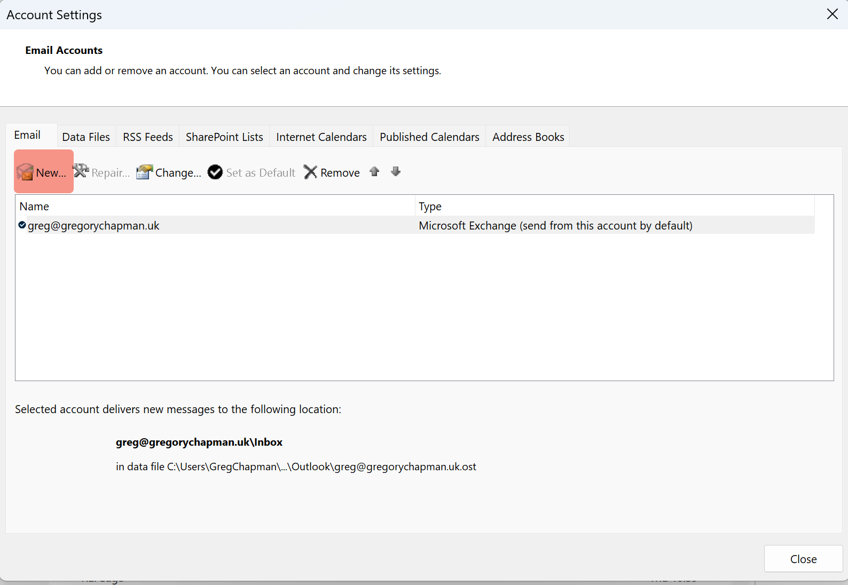The width and height of the screenshot is (848, 585).
Task: Move account down with down arrow
Action: tap(396, 172)
